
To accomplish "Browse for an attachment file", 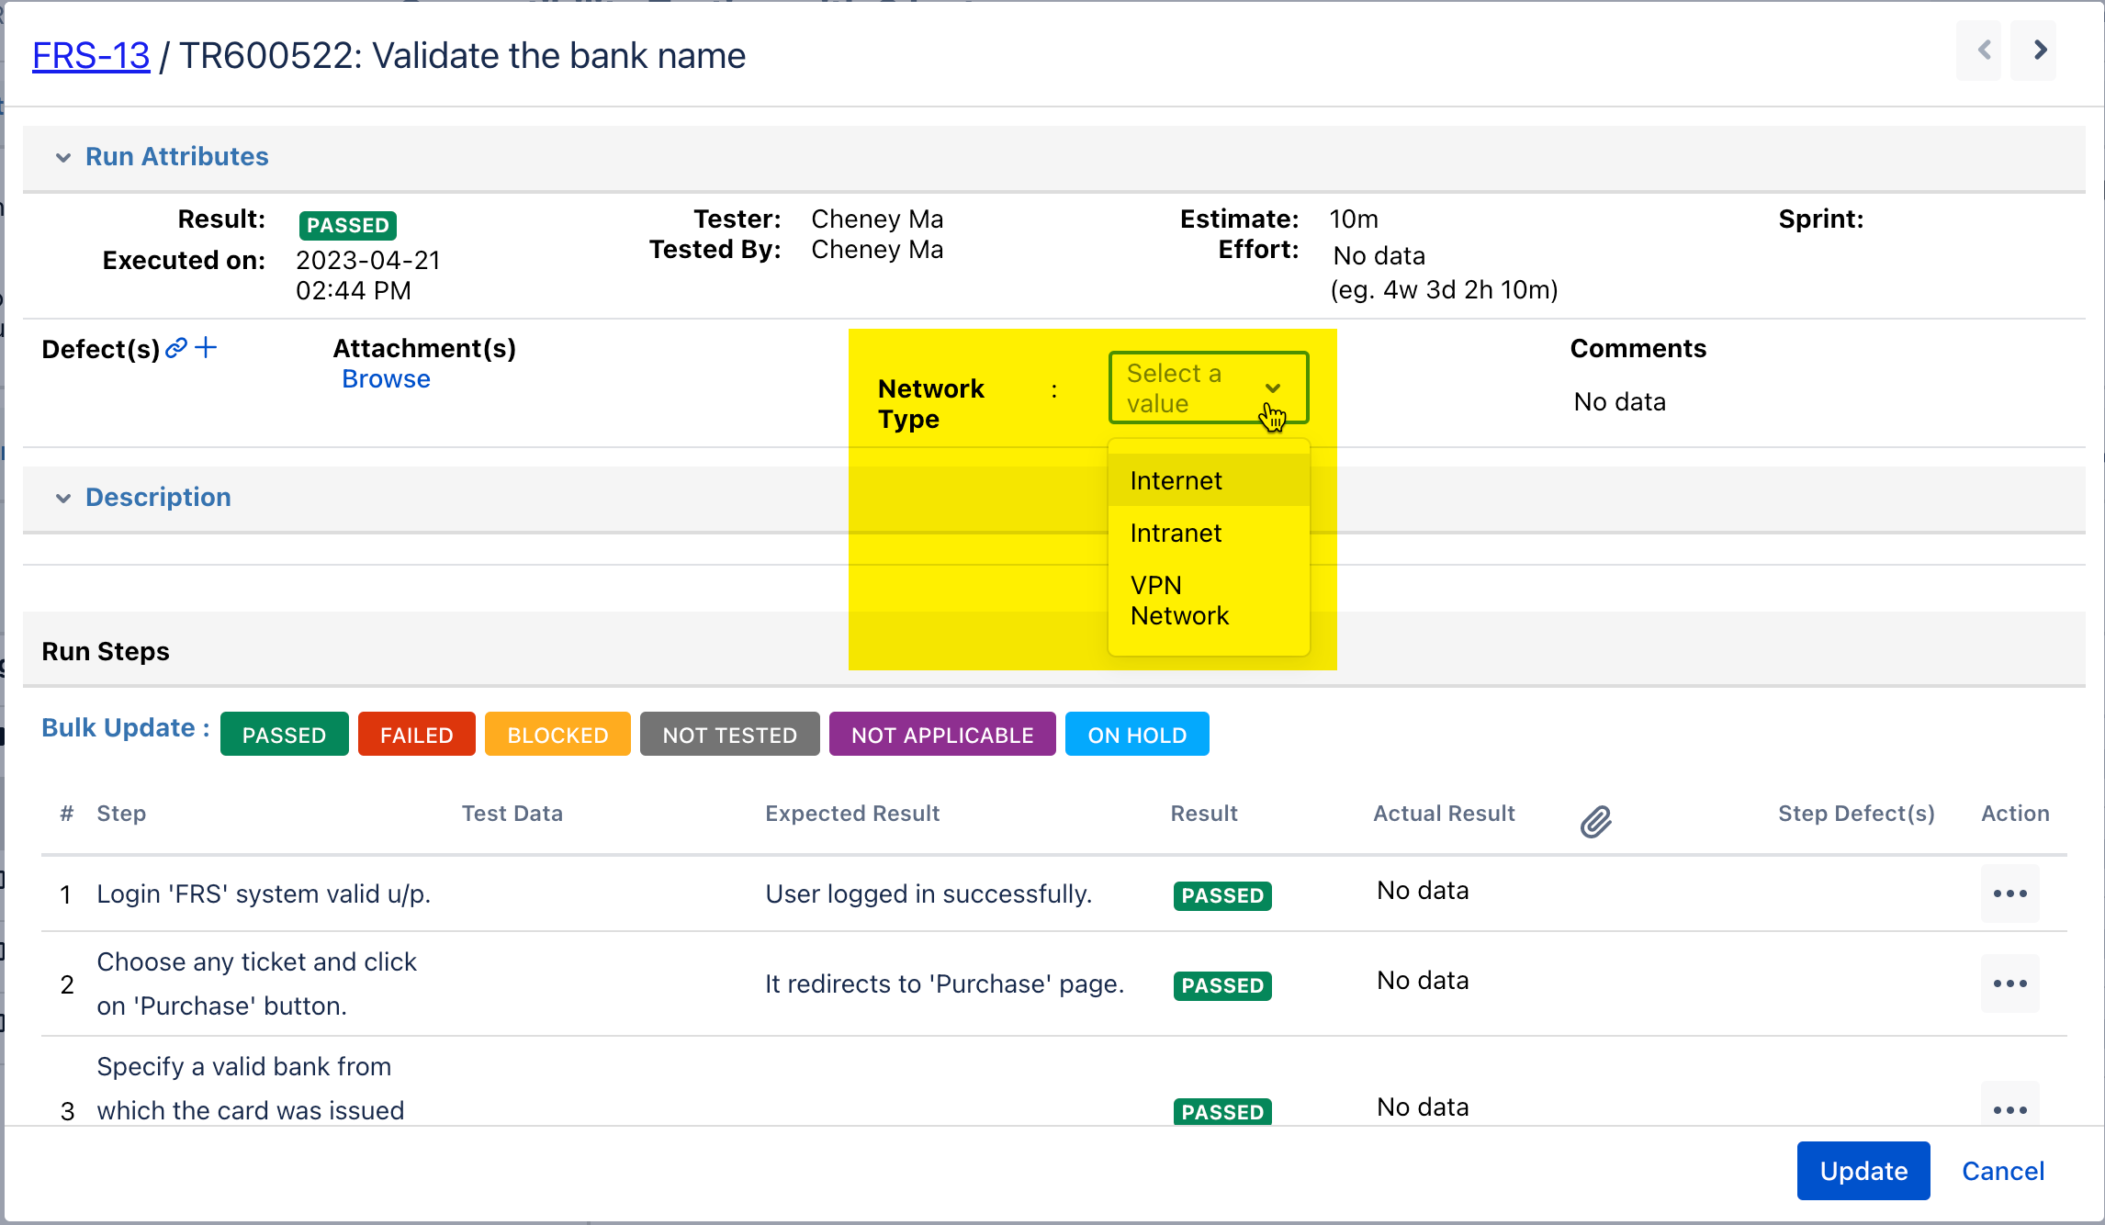I will click(386, 379).
